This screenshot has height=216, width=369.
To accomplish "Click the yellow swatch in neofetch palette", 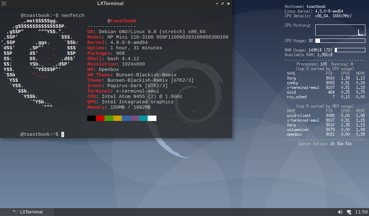I will click(117, 118).
